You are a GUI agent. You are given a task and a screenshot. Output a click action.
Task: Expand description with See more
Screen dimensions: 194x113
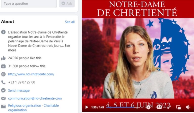(x=39, y=48)
